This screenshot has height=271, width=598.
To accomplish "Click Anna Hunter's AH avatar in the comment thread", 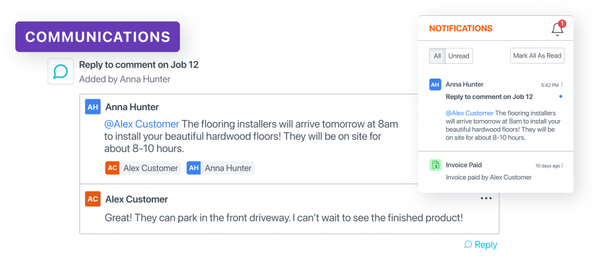I will point(93,107).
